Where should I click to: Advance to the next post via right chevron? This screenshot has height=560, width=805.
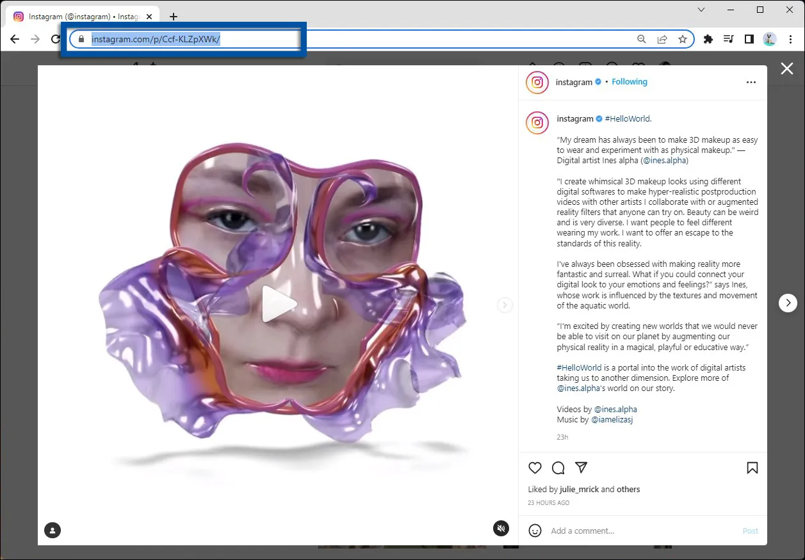click(788, 303)
